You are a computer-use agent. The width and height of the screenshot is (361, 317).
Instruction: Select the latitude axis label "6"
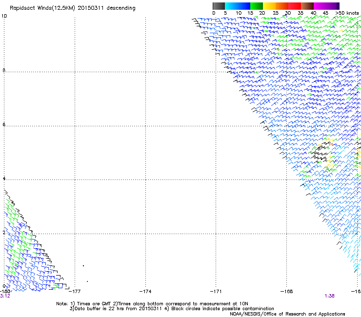pyautogui.click(x=4, y=124)
